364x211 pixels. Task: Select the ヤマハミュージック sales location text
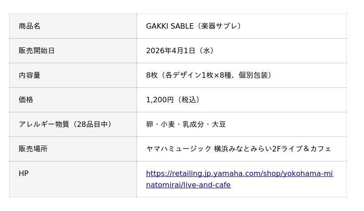pyautogui.click(x=179, y=149)
